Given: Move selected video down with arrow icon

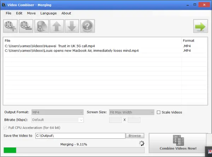Looking at the screenshot, I should tap(72, 26).
